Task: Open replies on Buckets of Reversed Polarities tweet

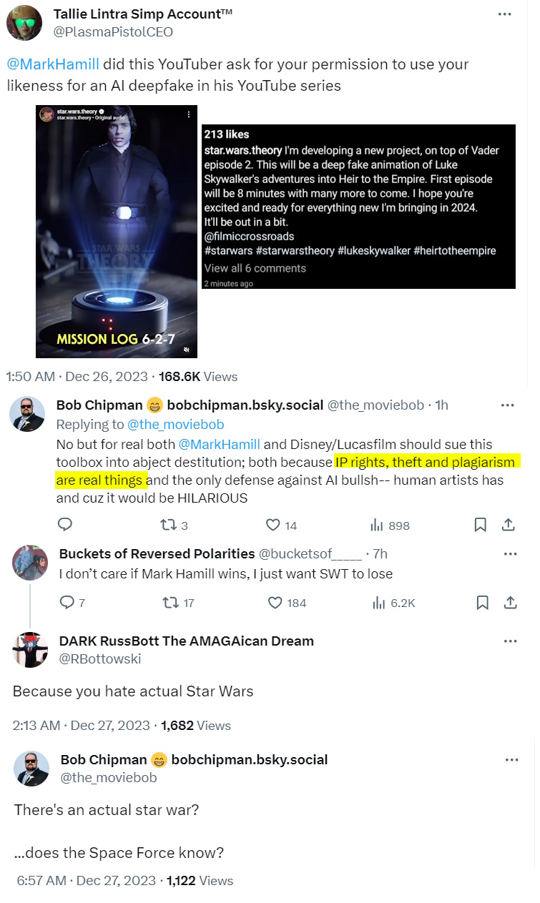Action: pos(67,603)
